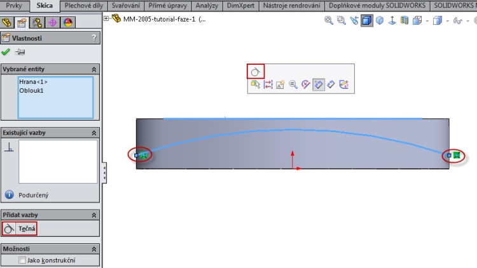Click Zoom to Fit icon
The height and width of the screenshot is (268, 477).
pyautogui.click(x=329, y=20)
